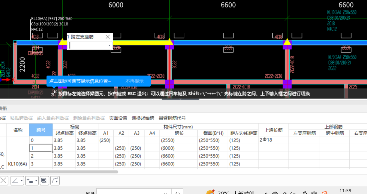Click the 截面(B*H) column header

pyautogui.click(x=213, y=133)
